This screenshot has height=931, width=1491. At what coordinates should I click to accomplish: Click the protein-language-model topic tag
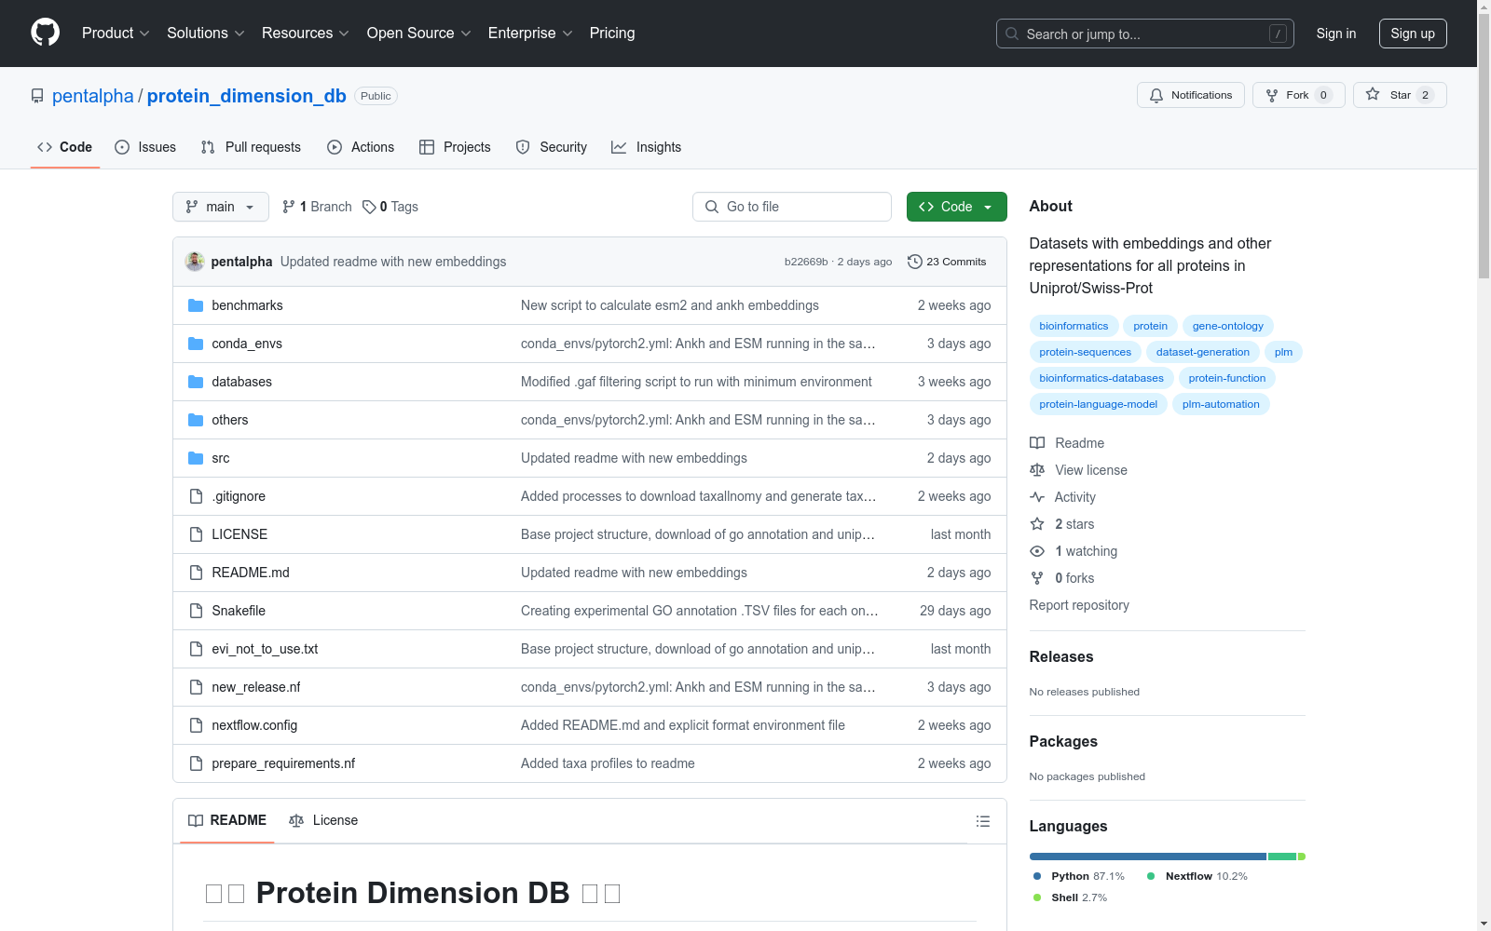pyautogui.click(x=1099, y=404)
